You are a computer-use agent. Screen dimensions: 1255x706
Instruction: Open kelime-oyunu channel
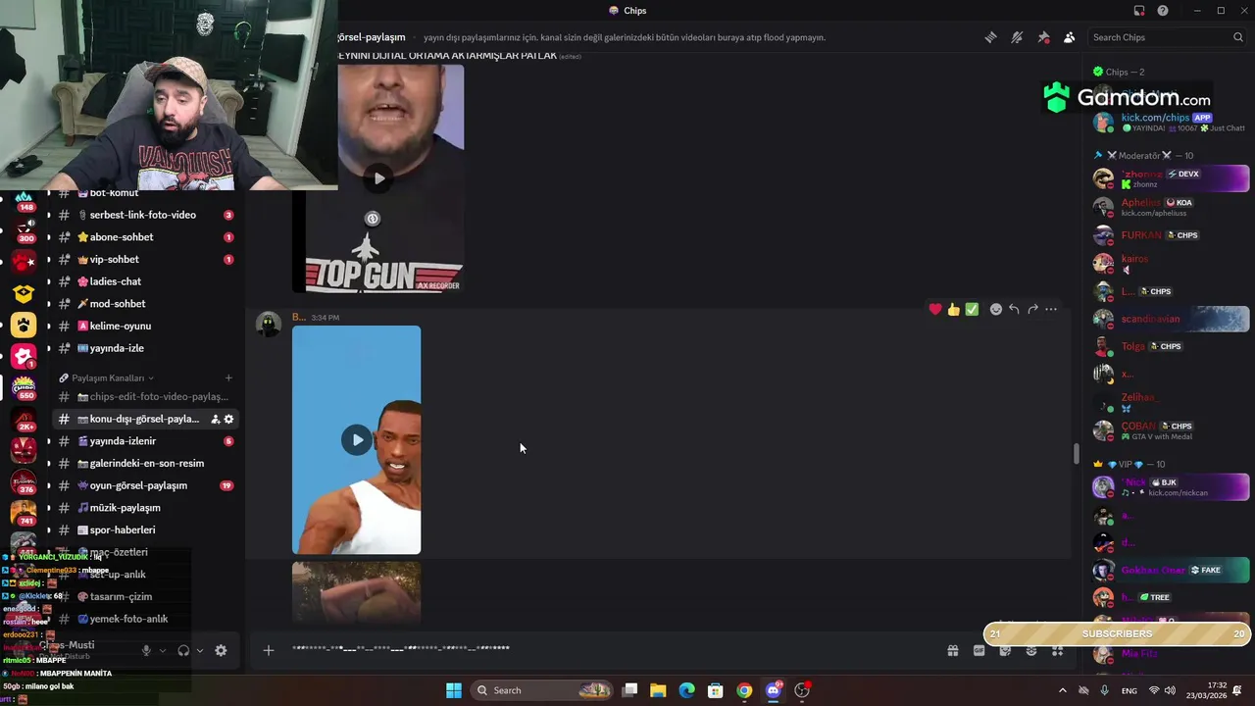click(144, 326)
